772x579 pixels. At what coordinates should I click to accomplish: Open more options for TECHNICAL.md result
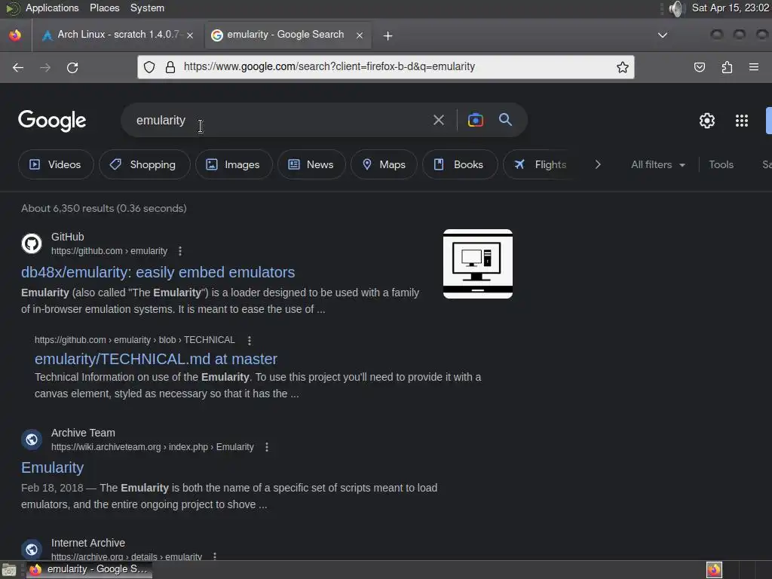pos(250,340)
